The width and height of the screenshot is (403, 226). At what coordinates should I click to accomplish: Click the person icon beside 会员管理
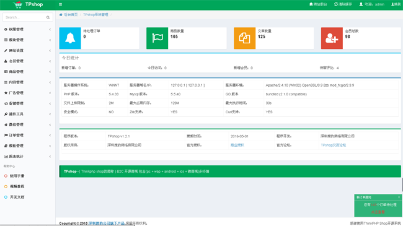point(6,61)
